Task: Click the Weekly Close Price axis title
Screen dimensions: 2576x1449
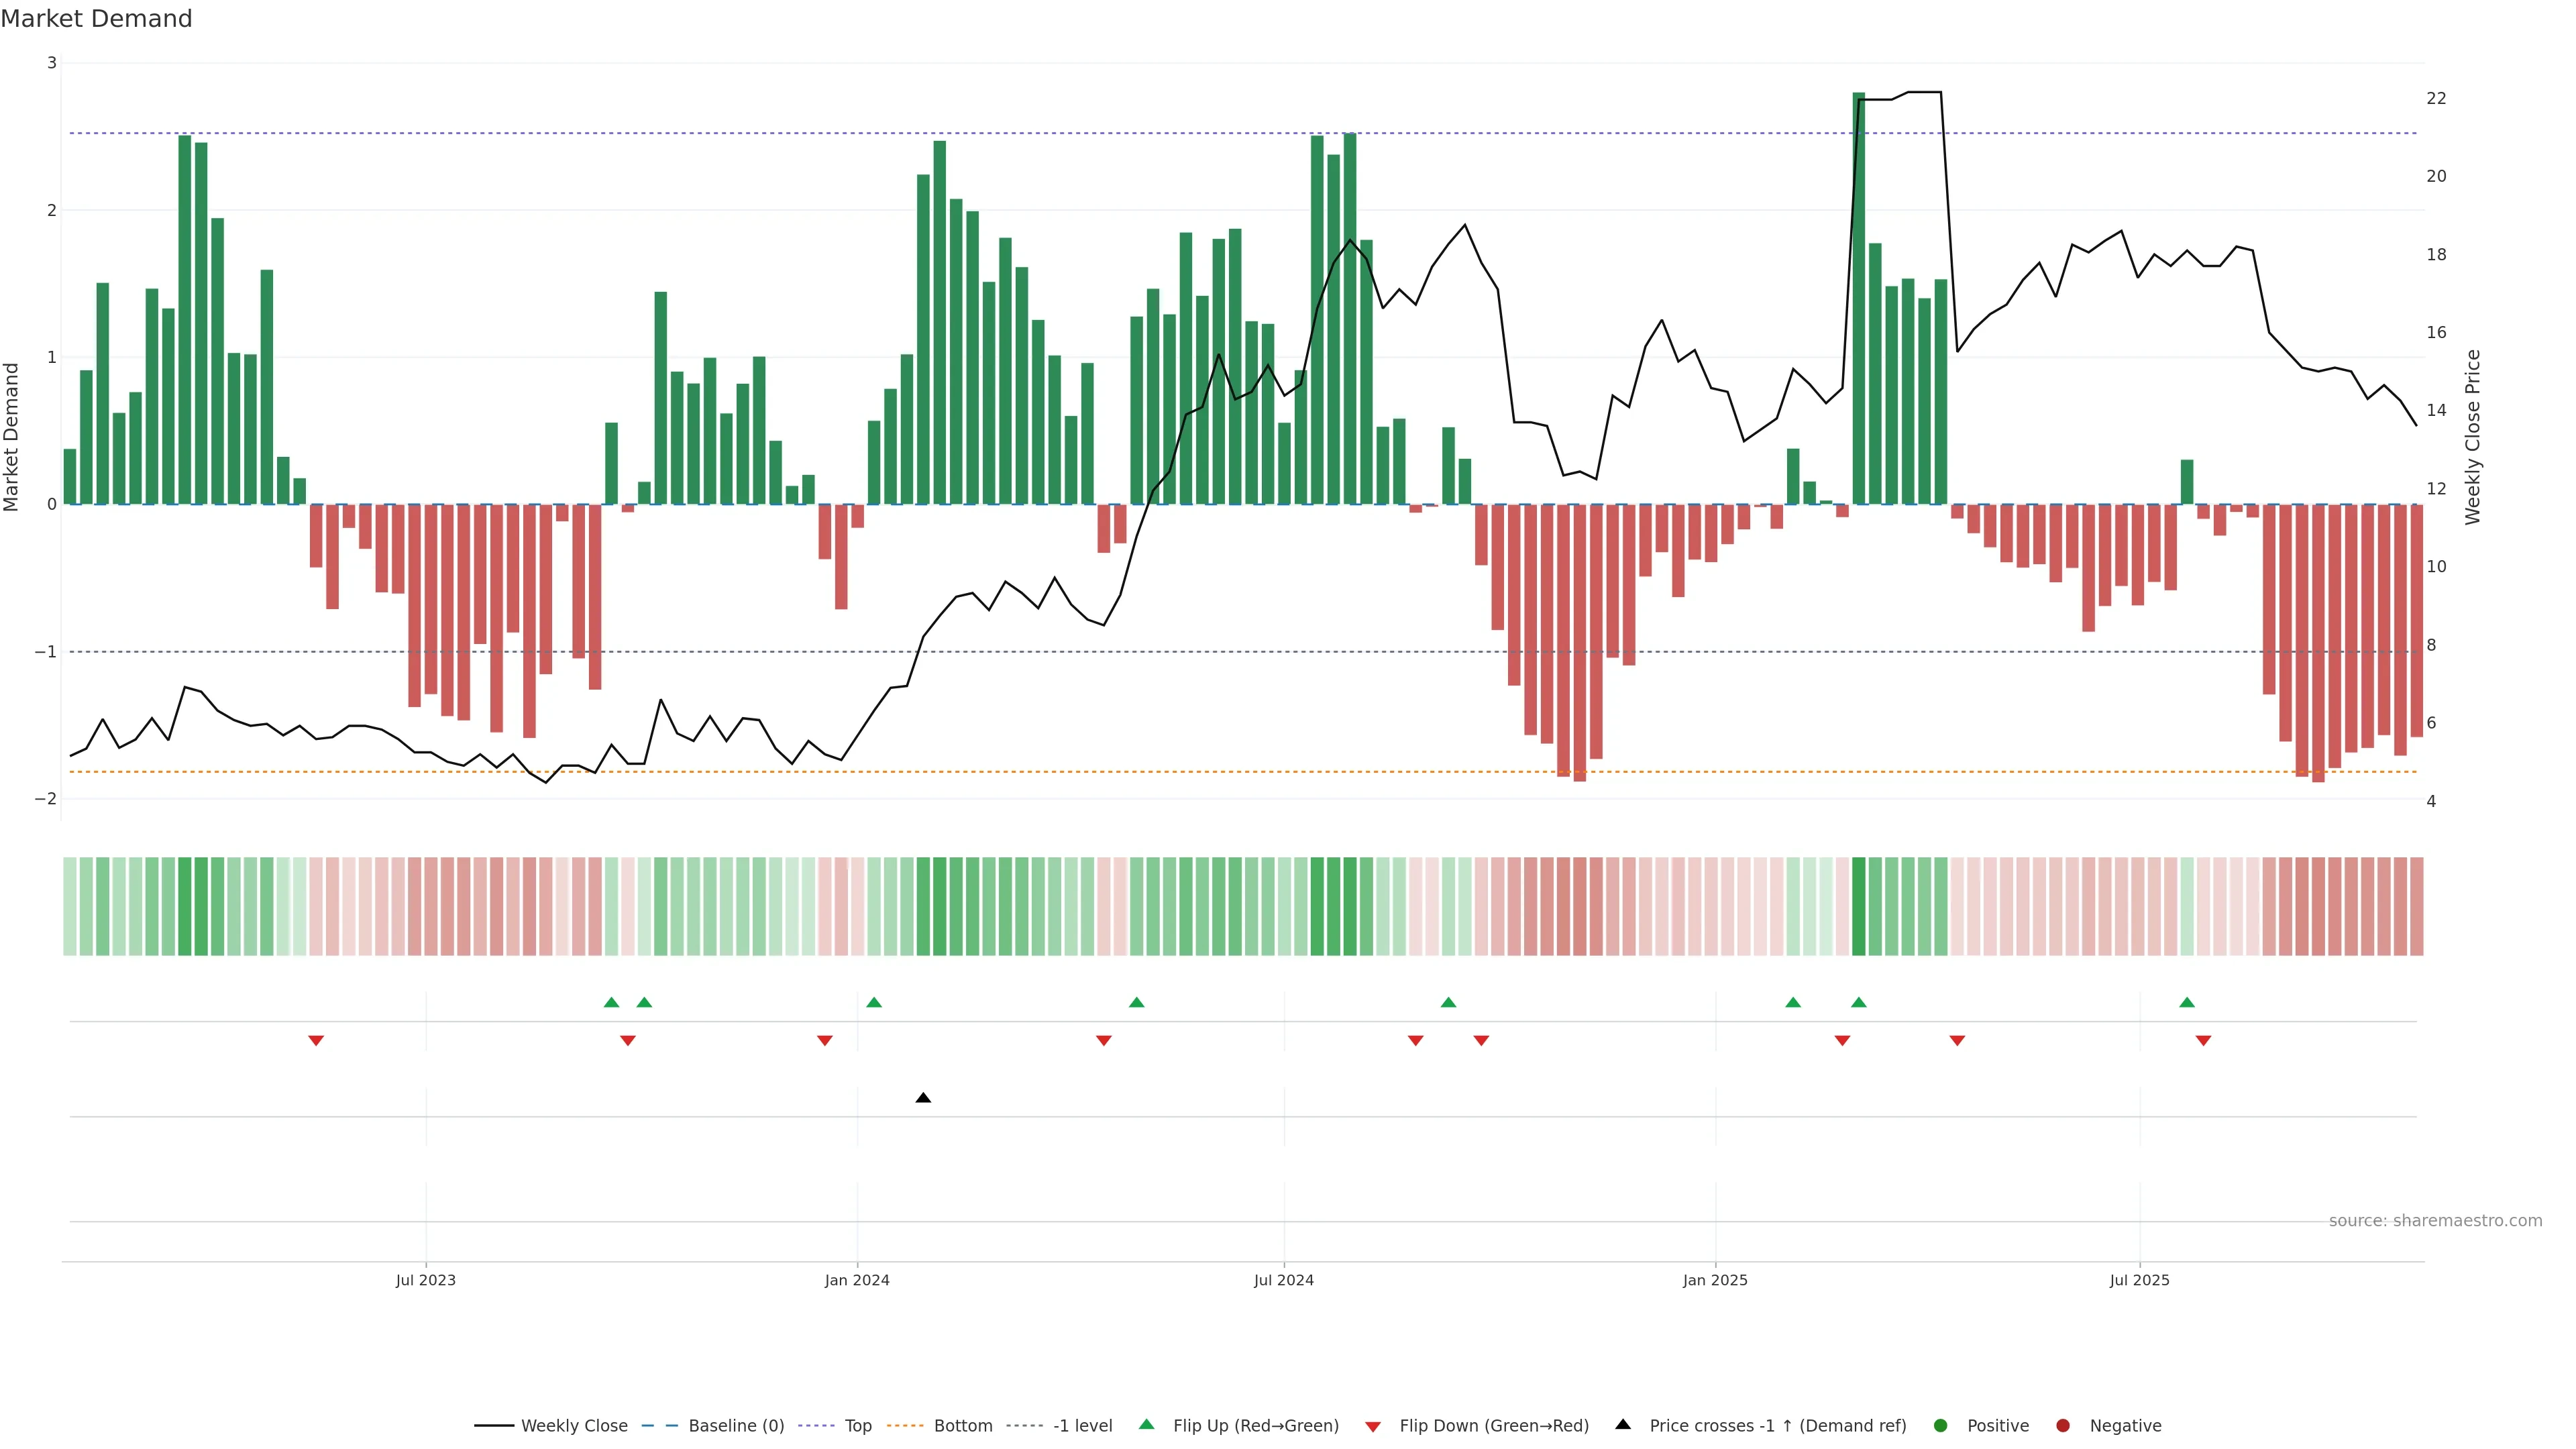Action: [2473, 437]
